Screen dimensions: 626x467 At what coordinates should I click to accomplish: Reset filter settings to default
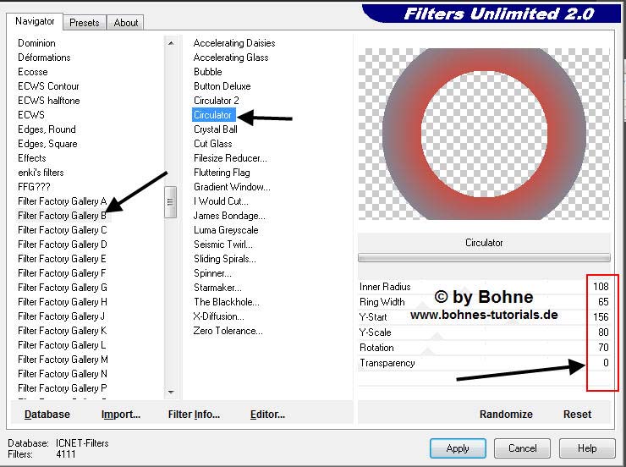click(577, 415)
